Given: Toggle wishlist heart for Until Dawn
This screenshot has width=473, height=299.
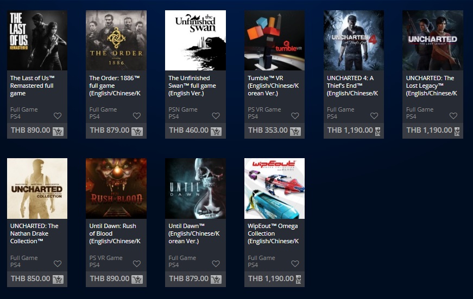Looking at the screenshot, I should point(216,263).
